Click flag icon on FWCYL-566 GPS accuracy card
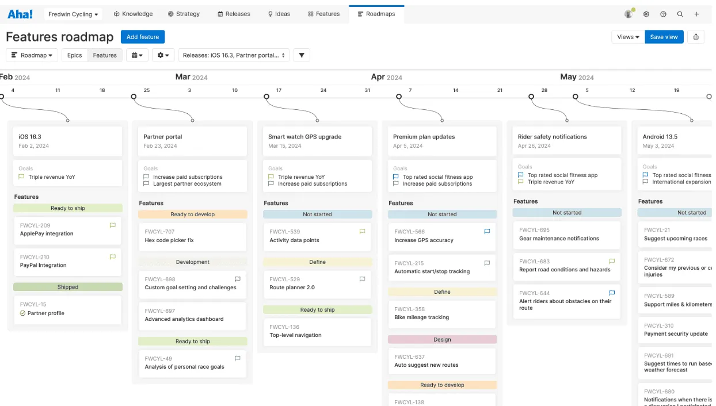Screen dimensions: 716x406 pos(487,232)
